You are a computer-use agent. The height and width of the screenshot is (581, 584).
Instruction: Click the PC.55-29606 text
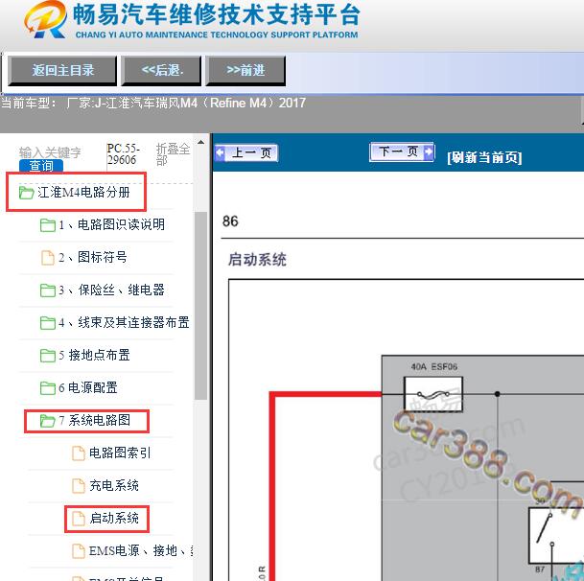point(123,154)
